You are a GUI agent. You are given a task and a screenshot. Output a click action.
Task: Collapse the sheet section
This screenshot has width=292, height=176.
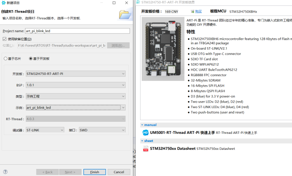(142, 141)
